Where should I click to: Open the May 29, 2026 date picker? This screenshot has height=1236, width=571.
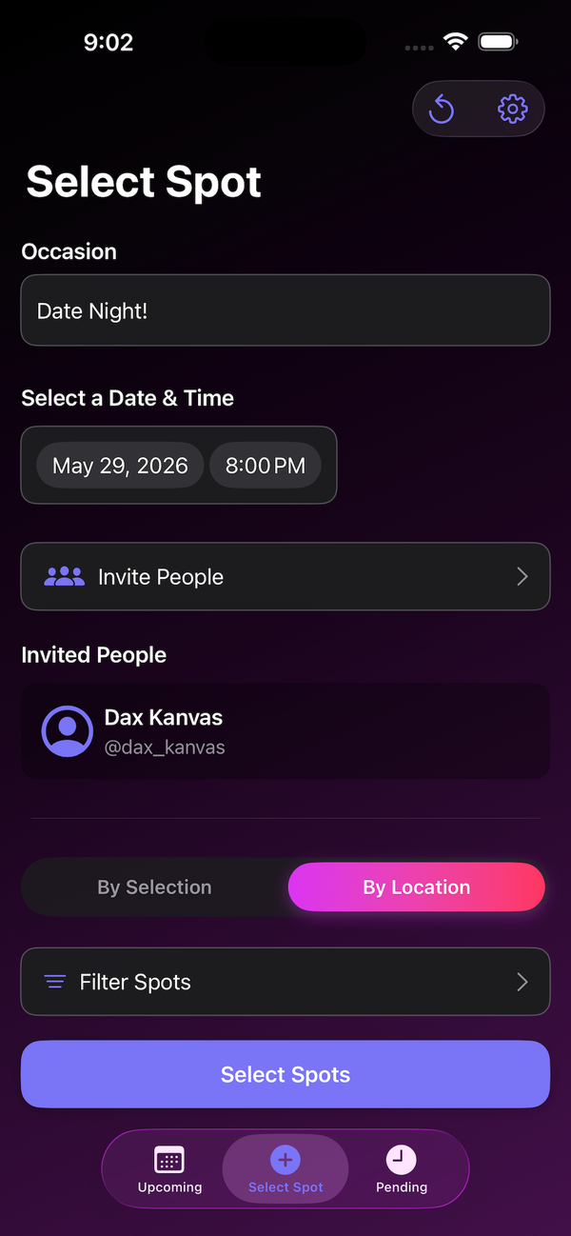click(x=120, y=466)
